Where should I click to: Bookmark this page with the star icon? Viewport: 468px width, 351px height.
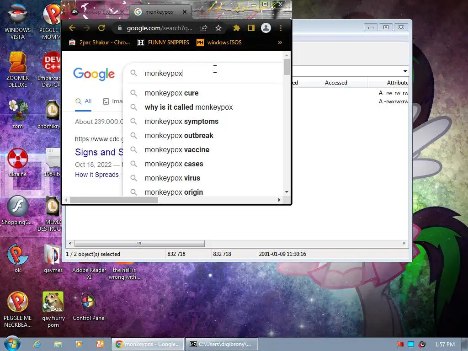coord(218,28)
